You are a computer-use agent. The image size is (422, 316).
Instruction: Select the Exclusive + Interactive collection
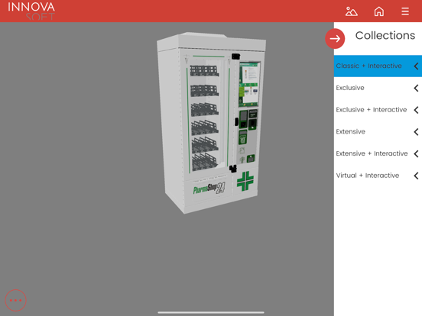pos(378,110)
